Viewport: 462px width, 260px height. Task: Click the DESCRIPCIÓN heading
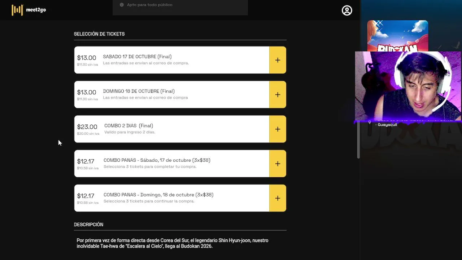pos(88,225)
